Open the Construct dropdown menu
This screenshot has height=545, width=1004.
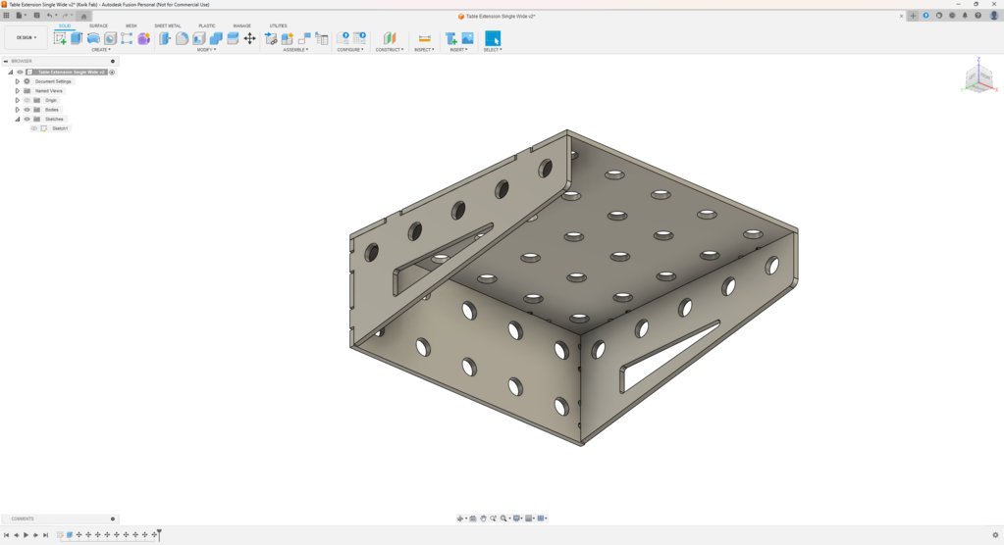(390, 50)
